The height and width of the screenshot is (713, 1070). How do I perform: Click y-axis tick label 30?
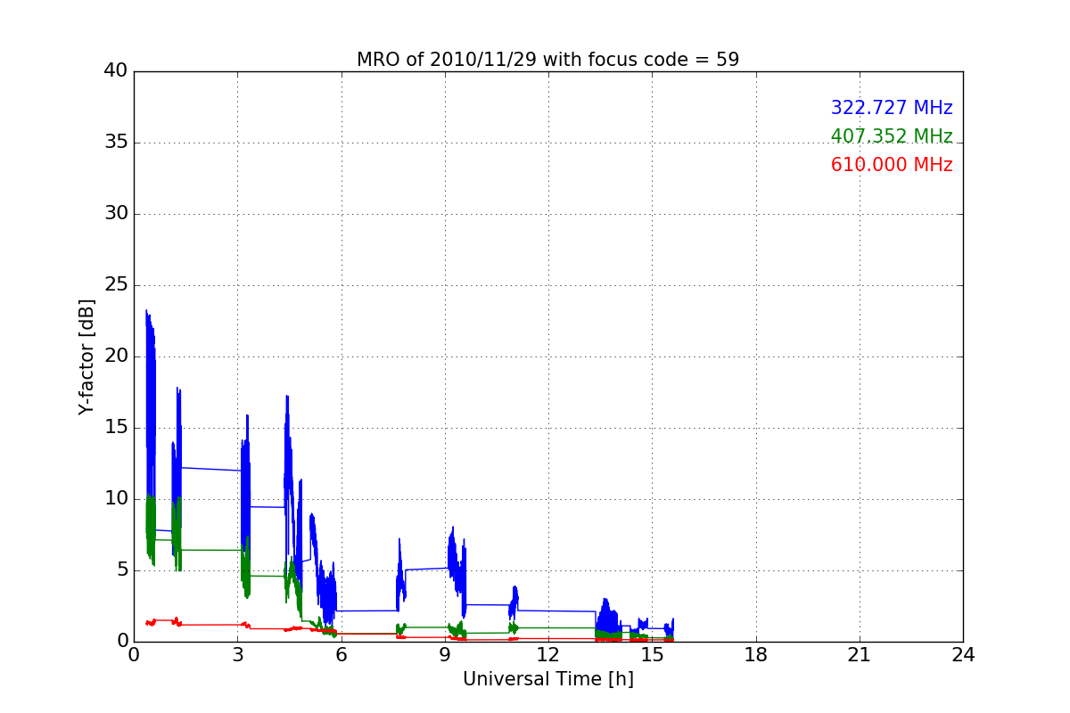tap(116, 214)
